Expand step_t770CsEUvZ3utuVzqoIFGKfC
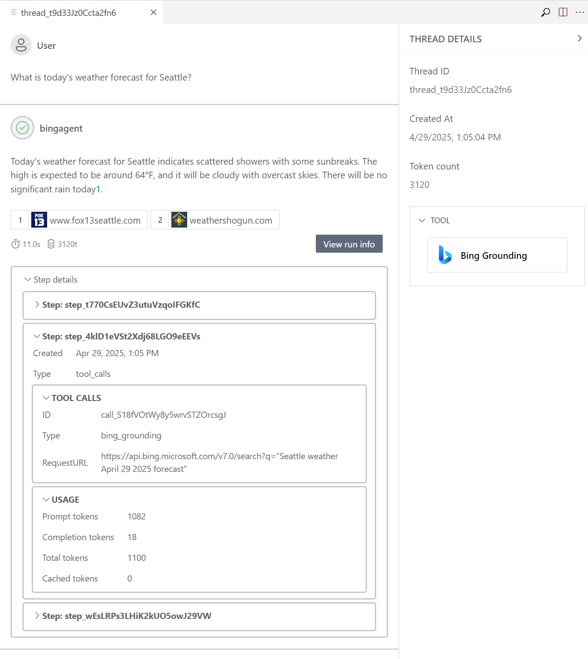This screenshot has height=659, width=588. [x=37, y=304]
